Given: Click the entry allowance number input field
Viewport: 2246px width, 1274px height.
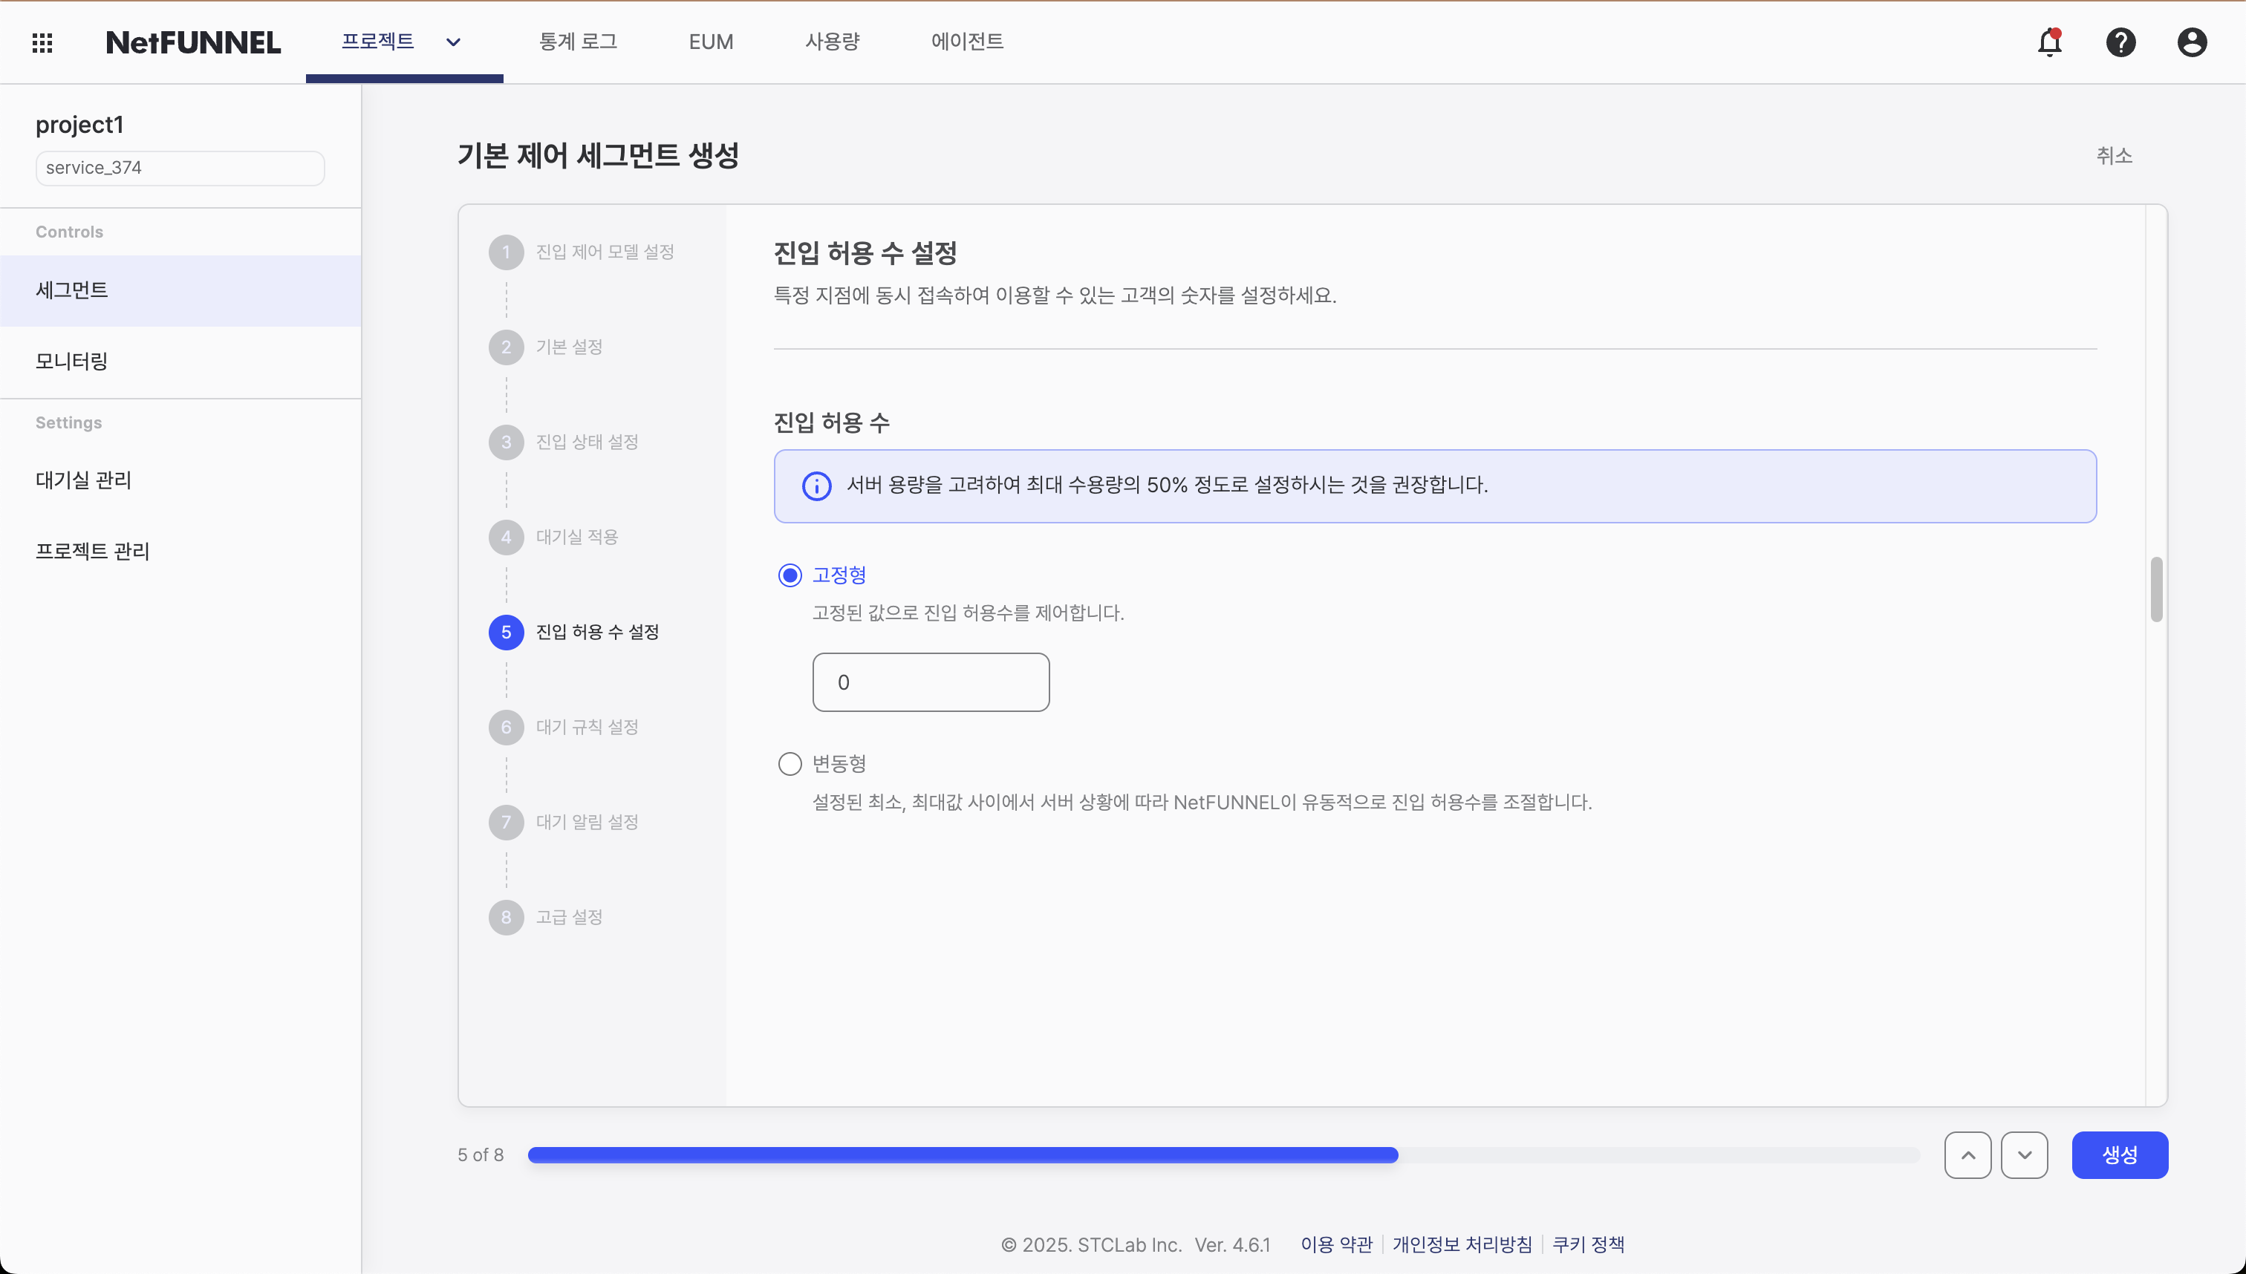Looking at the screenshot, I should click(x=930, y=682).
